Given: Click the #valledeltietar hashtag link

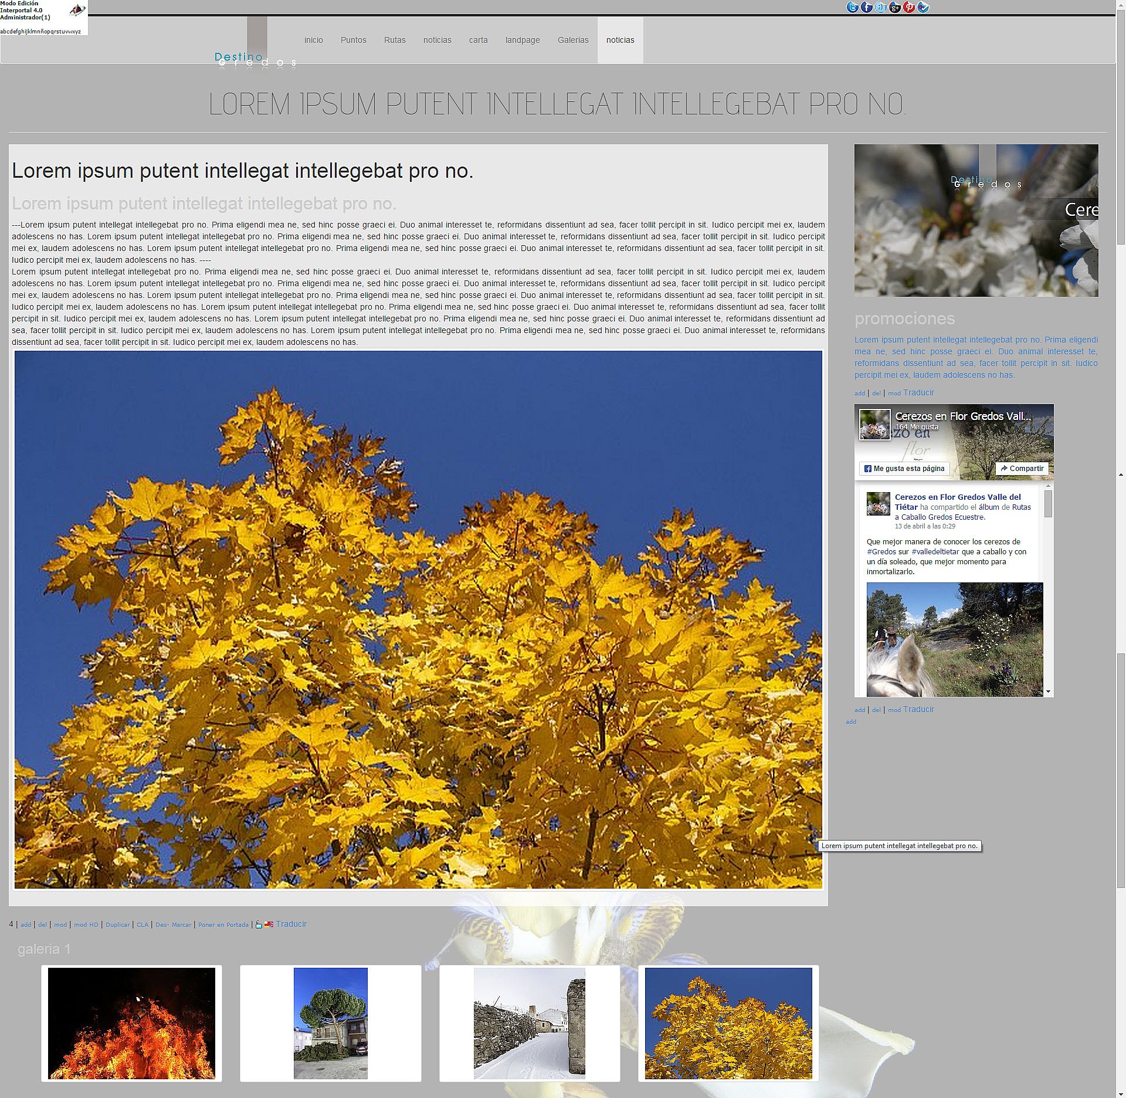Looking at the screenshot, I should pyautogui.click(x=935, y=552).
